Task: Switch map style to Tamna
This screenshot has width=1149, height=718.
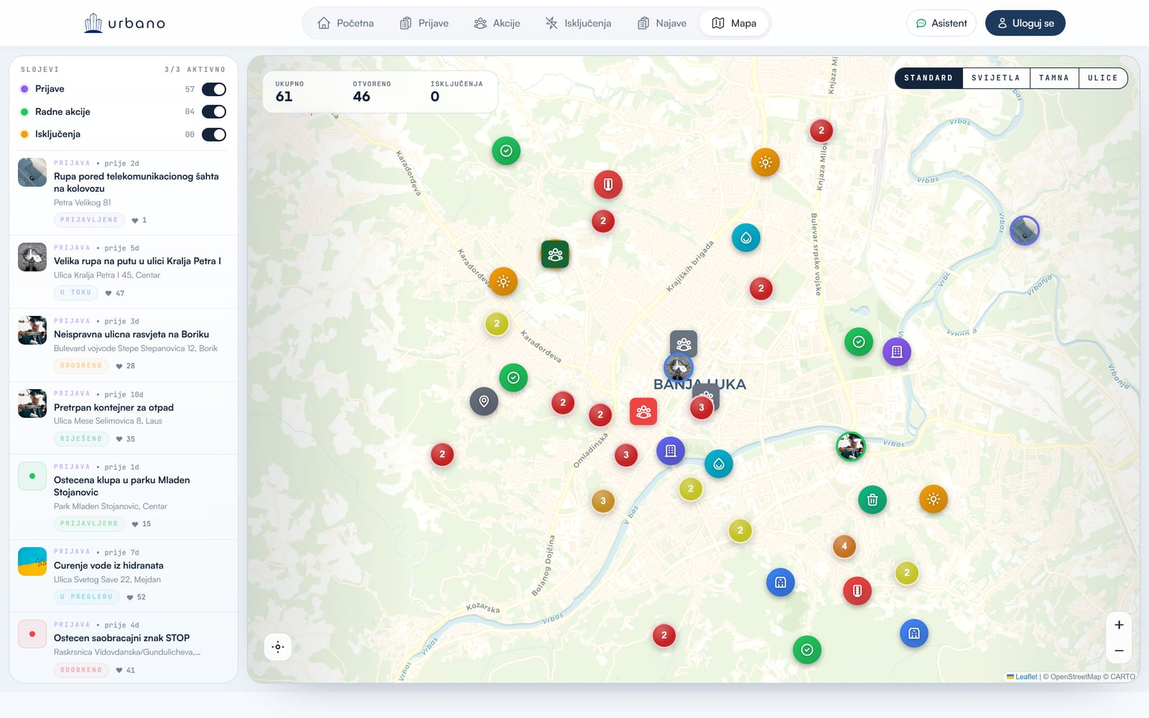Action: (1054, 78)
